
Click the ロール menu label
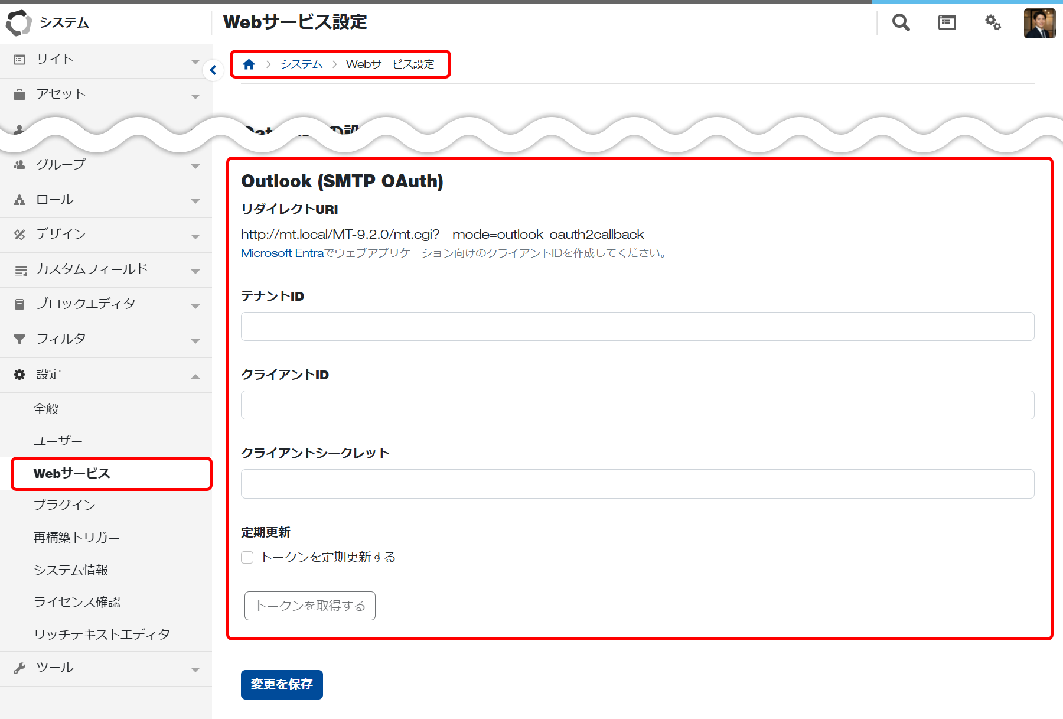[55, 200]
